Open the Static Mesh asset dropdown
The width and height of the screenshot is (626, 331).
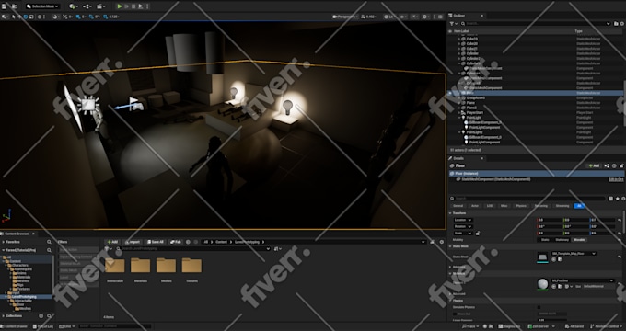coord(574,254)
